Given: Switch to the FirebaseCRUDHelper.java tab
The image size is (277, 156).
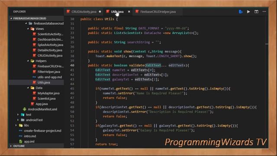Looking at the screenshot, I should click(x=158, y=12).
